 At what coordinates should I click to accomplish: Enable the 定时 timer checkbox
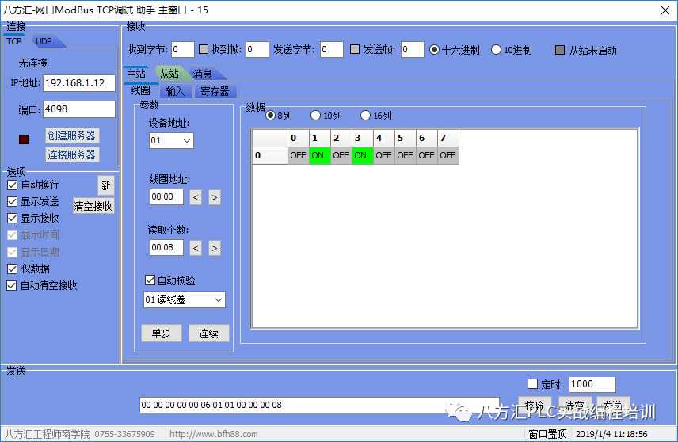coord(532,384)
